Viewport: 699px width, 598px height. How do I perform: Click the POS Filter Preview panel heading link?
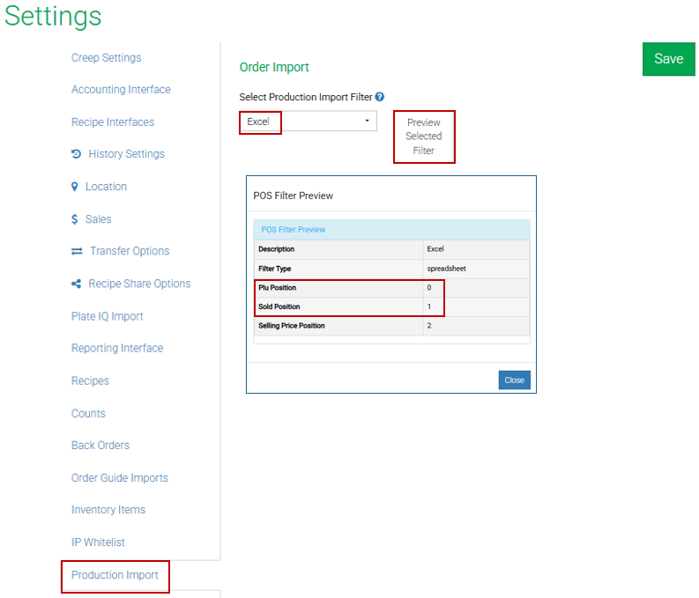point(294,230)
